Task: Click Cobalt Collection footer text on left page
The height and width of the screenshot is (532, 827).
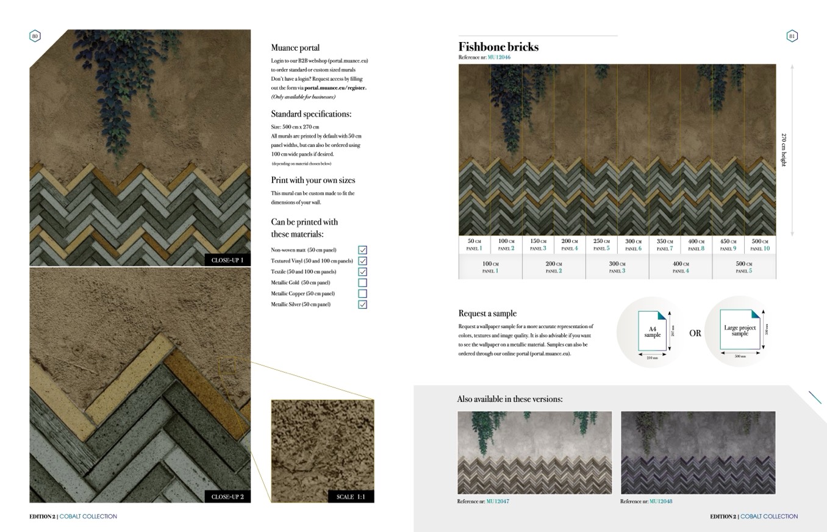Action: click(x=88, y=517)
